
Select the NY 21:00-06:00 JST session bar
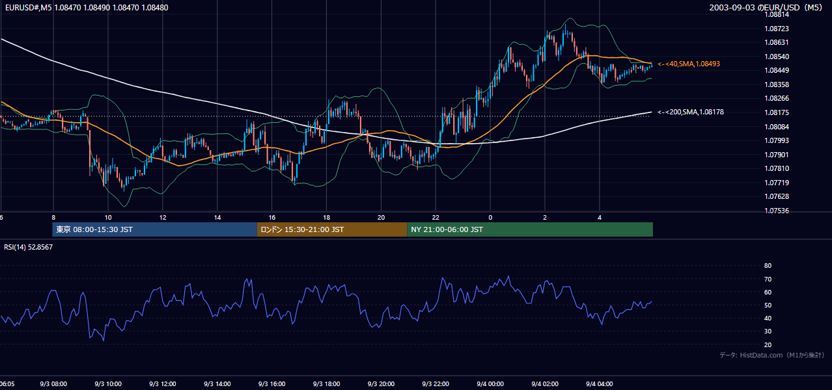click(x=530, y=229)
